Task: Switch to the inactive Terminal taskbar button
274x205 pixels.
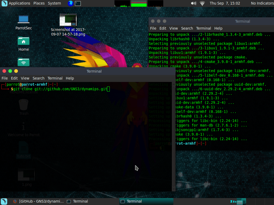Action: click(77, 201)
